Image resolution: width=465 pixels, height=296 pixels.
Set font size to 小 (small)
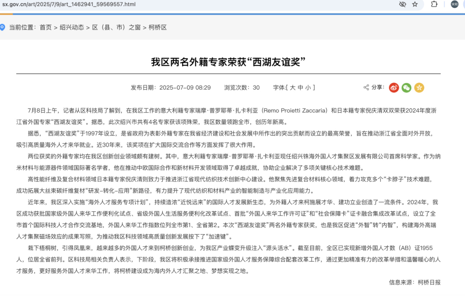pyautogui.click(x=307, y=88)
